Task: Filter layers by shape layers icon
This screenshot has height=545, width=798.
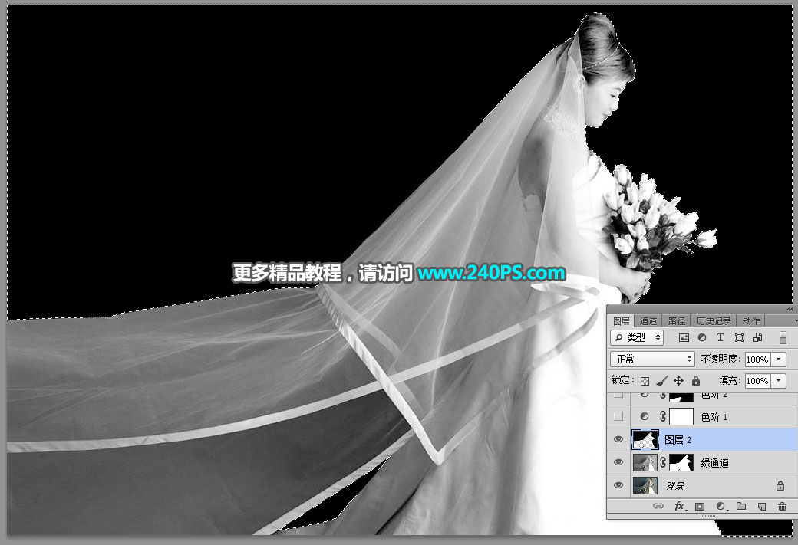Action: (739, 337)
